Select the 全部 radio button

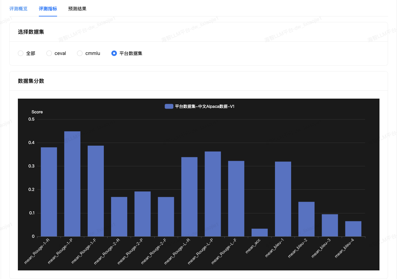pos(21,53)
